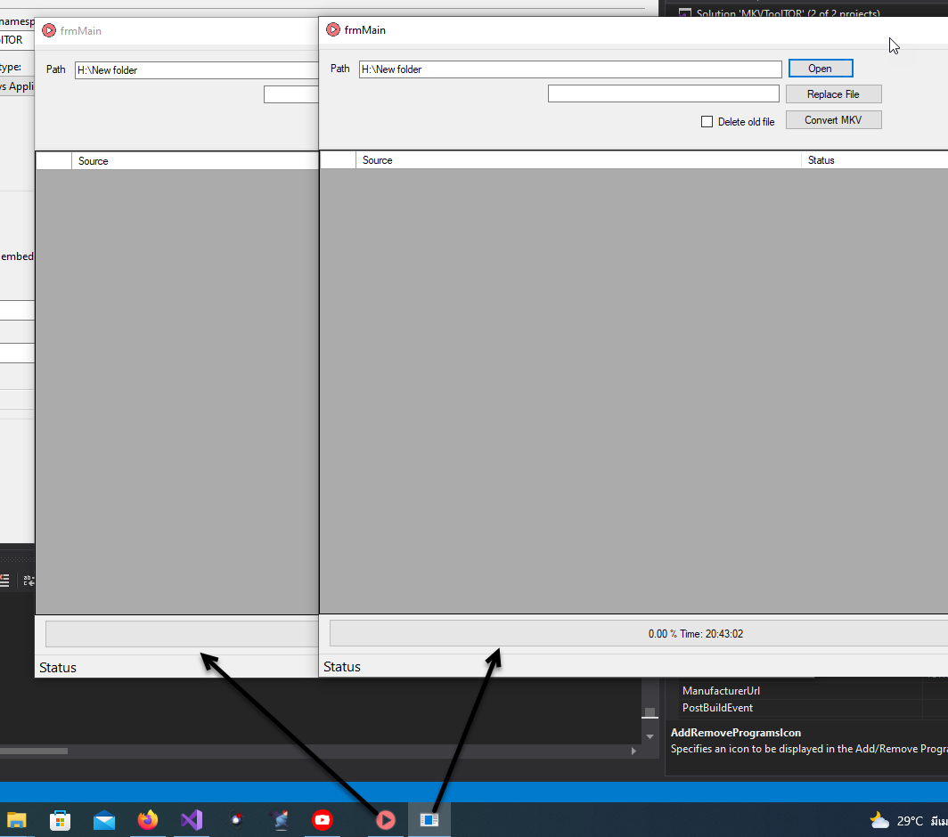Viewport: 948px width, 837px height.
Task: Click the list-lines icon in Visual Studio's left toolbar
Action: (4, 581)
